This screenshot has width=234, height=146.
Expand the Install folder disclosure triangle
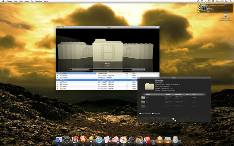[x=58, y=76]
